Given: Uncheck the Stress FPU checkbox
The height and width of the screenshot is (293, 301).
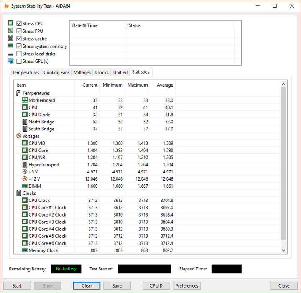Looking at the screenshot, I should [19, 31].
